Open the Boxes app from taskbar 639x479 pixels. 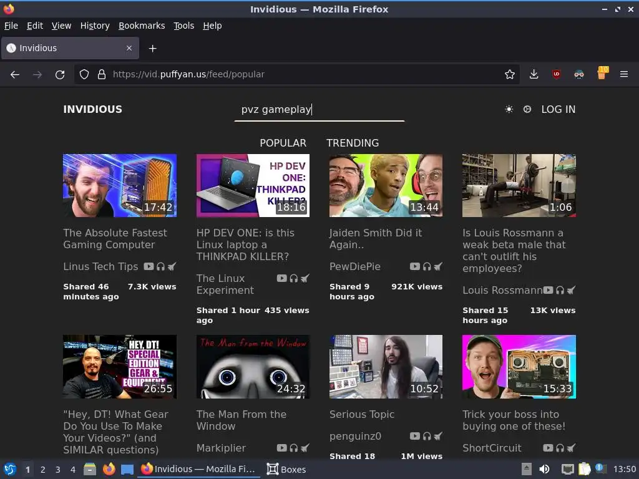(x=286, y=469)
